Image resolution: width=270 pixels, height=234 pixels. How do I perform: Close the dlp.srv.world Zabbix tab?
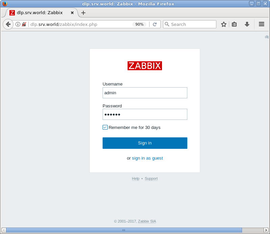(x=72, y=13)
